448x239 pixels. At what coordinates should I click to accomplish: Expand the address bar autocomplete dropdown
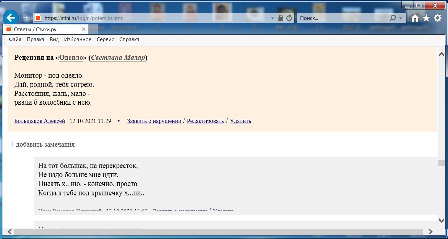[272, 18]
